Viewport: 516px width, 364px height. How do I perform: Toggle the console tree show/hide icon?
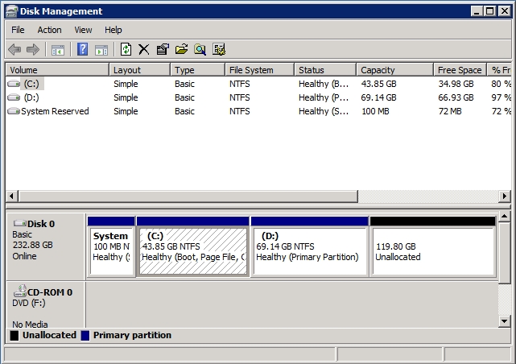58,50
